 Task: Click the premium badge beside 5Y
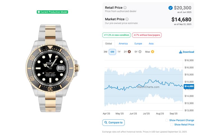click(x=140, y=52)
